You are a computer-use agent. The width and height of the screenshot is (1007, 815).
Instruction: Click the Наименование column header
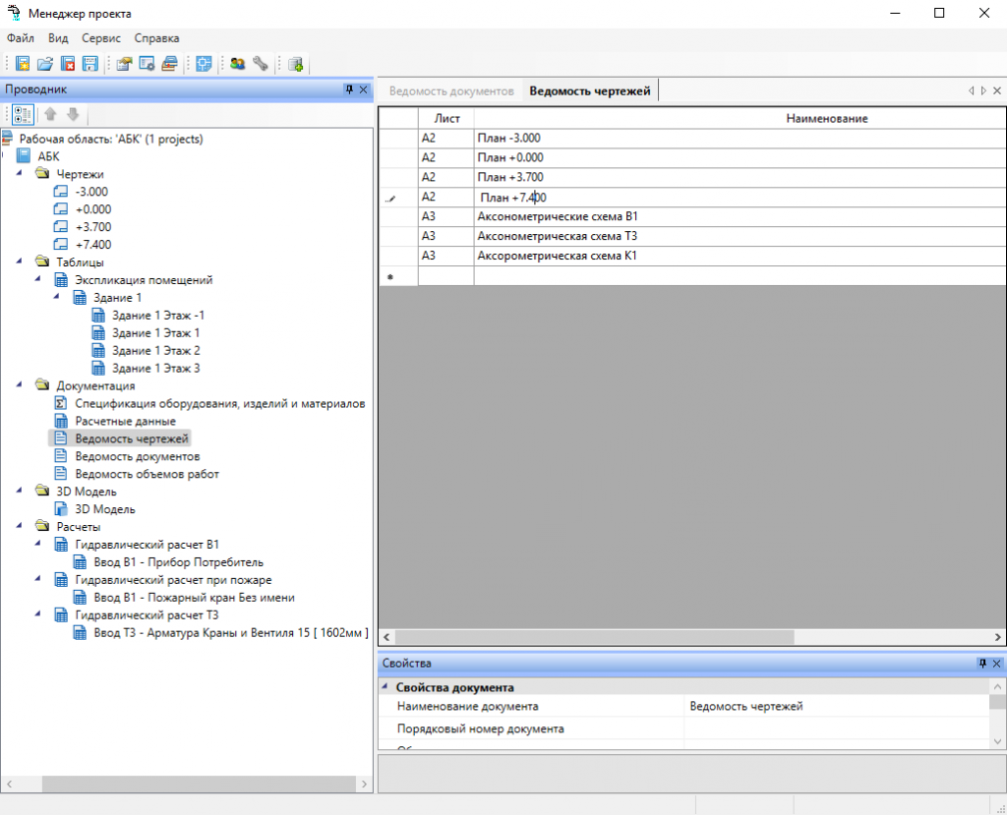(826, 119)
